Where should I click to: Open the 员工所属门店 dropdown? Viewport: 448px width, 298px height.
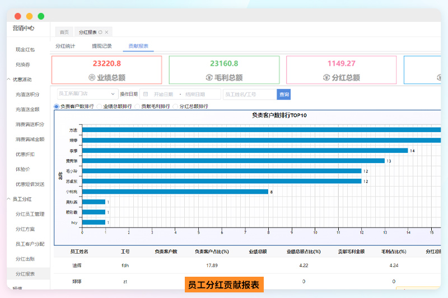87,95
